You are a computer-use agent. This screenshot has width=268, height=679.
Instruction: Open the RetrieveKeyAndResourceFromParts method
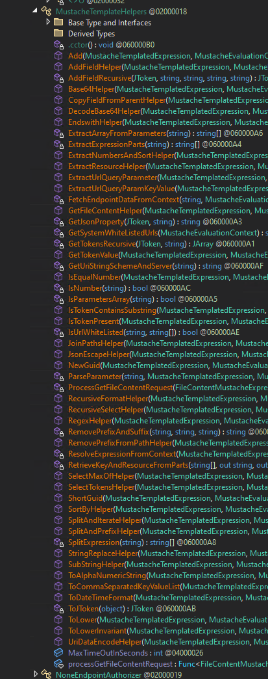pos(128,465)
